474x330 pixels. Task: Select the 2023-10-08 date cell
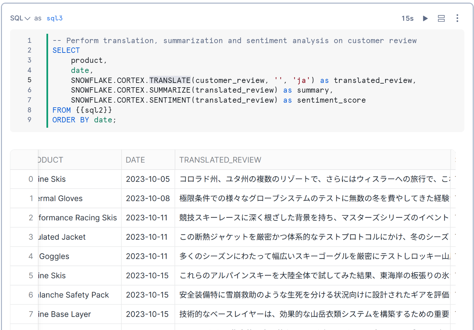[148, 199]
